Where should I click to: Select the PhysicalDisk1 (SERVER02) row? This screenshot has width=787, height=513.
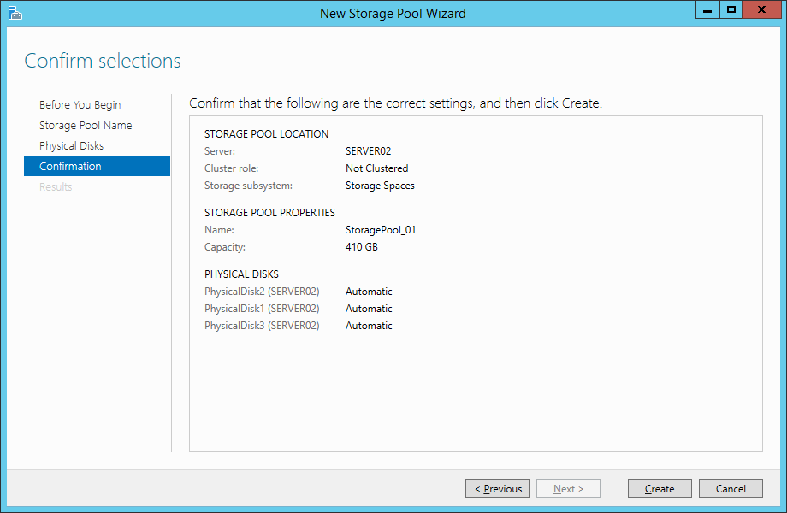[299, 309]
